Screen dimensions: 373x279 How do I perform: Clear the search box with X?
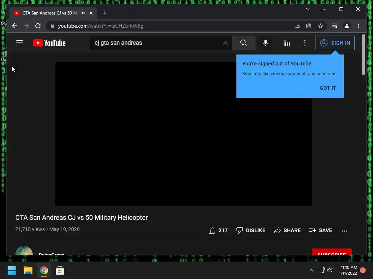pos(225,43)
